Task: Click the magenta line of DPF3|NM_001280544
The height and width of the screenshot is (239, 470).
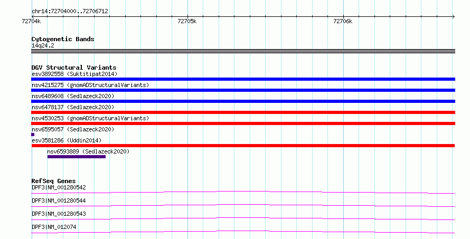Action: tap(243, 205)
